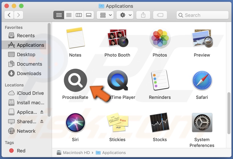
Task: Click the QuickTime Player icon
Action: coord(118,80)
